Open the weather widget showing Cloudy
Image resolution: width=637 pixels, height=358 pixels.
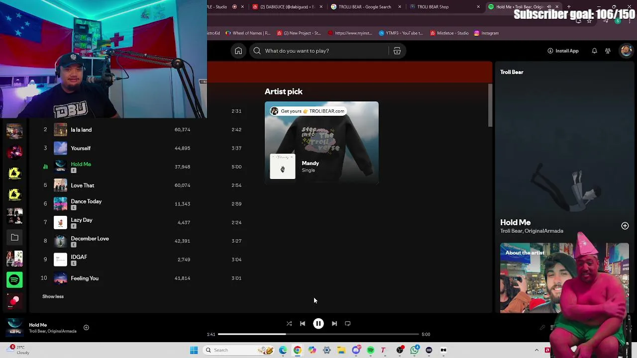(18, 350)
